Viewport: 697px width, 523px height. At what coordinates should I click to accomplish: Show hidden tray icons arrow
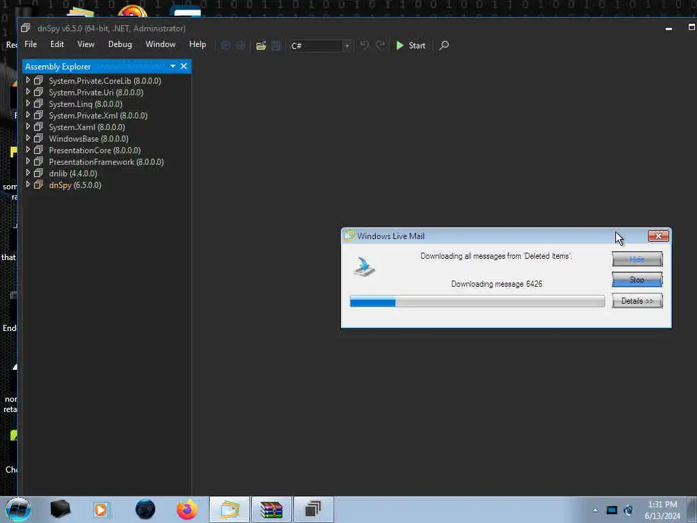tap(595, 510)
